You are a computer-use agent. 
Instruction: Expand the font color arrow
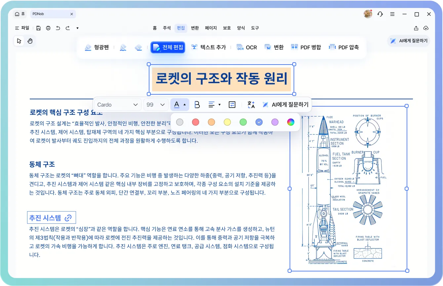(184, 105)
